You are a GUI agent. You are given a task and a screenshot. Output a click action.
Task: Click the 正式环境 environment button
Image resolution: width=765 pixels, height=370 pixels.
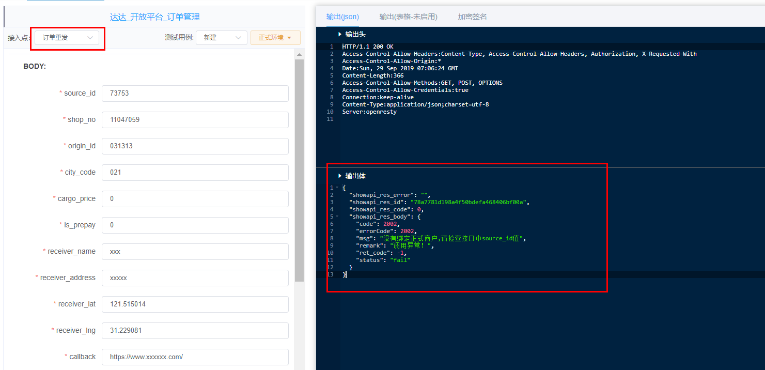coord(275,38)
